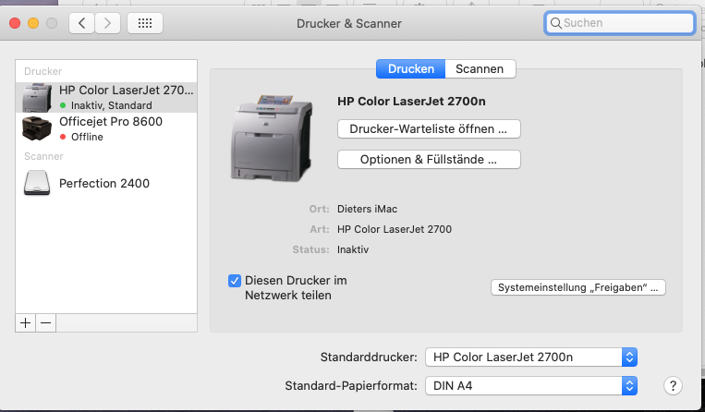Open Systemeinstellung Freigaben button
The height and width of the screenshot is (412, 705).
pyautogui.click(x=577, y=287)
